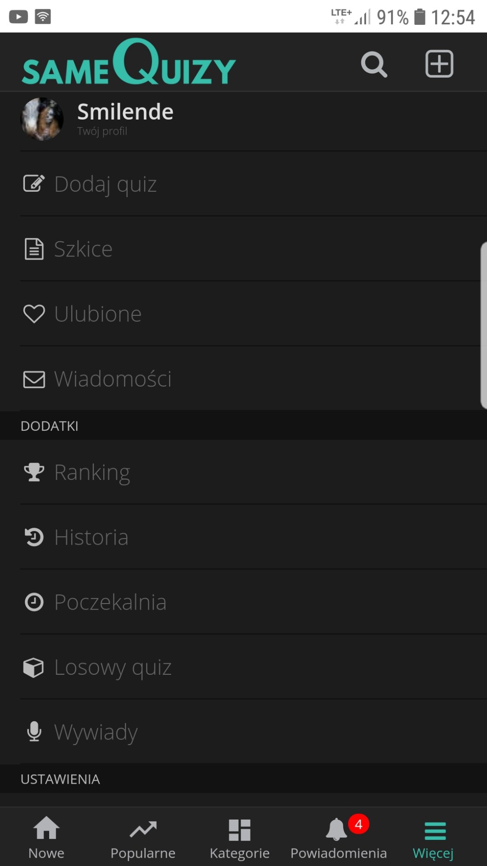
Task: Tap the Wywiady microphone icon
Action: coord(34,732)
